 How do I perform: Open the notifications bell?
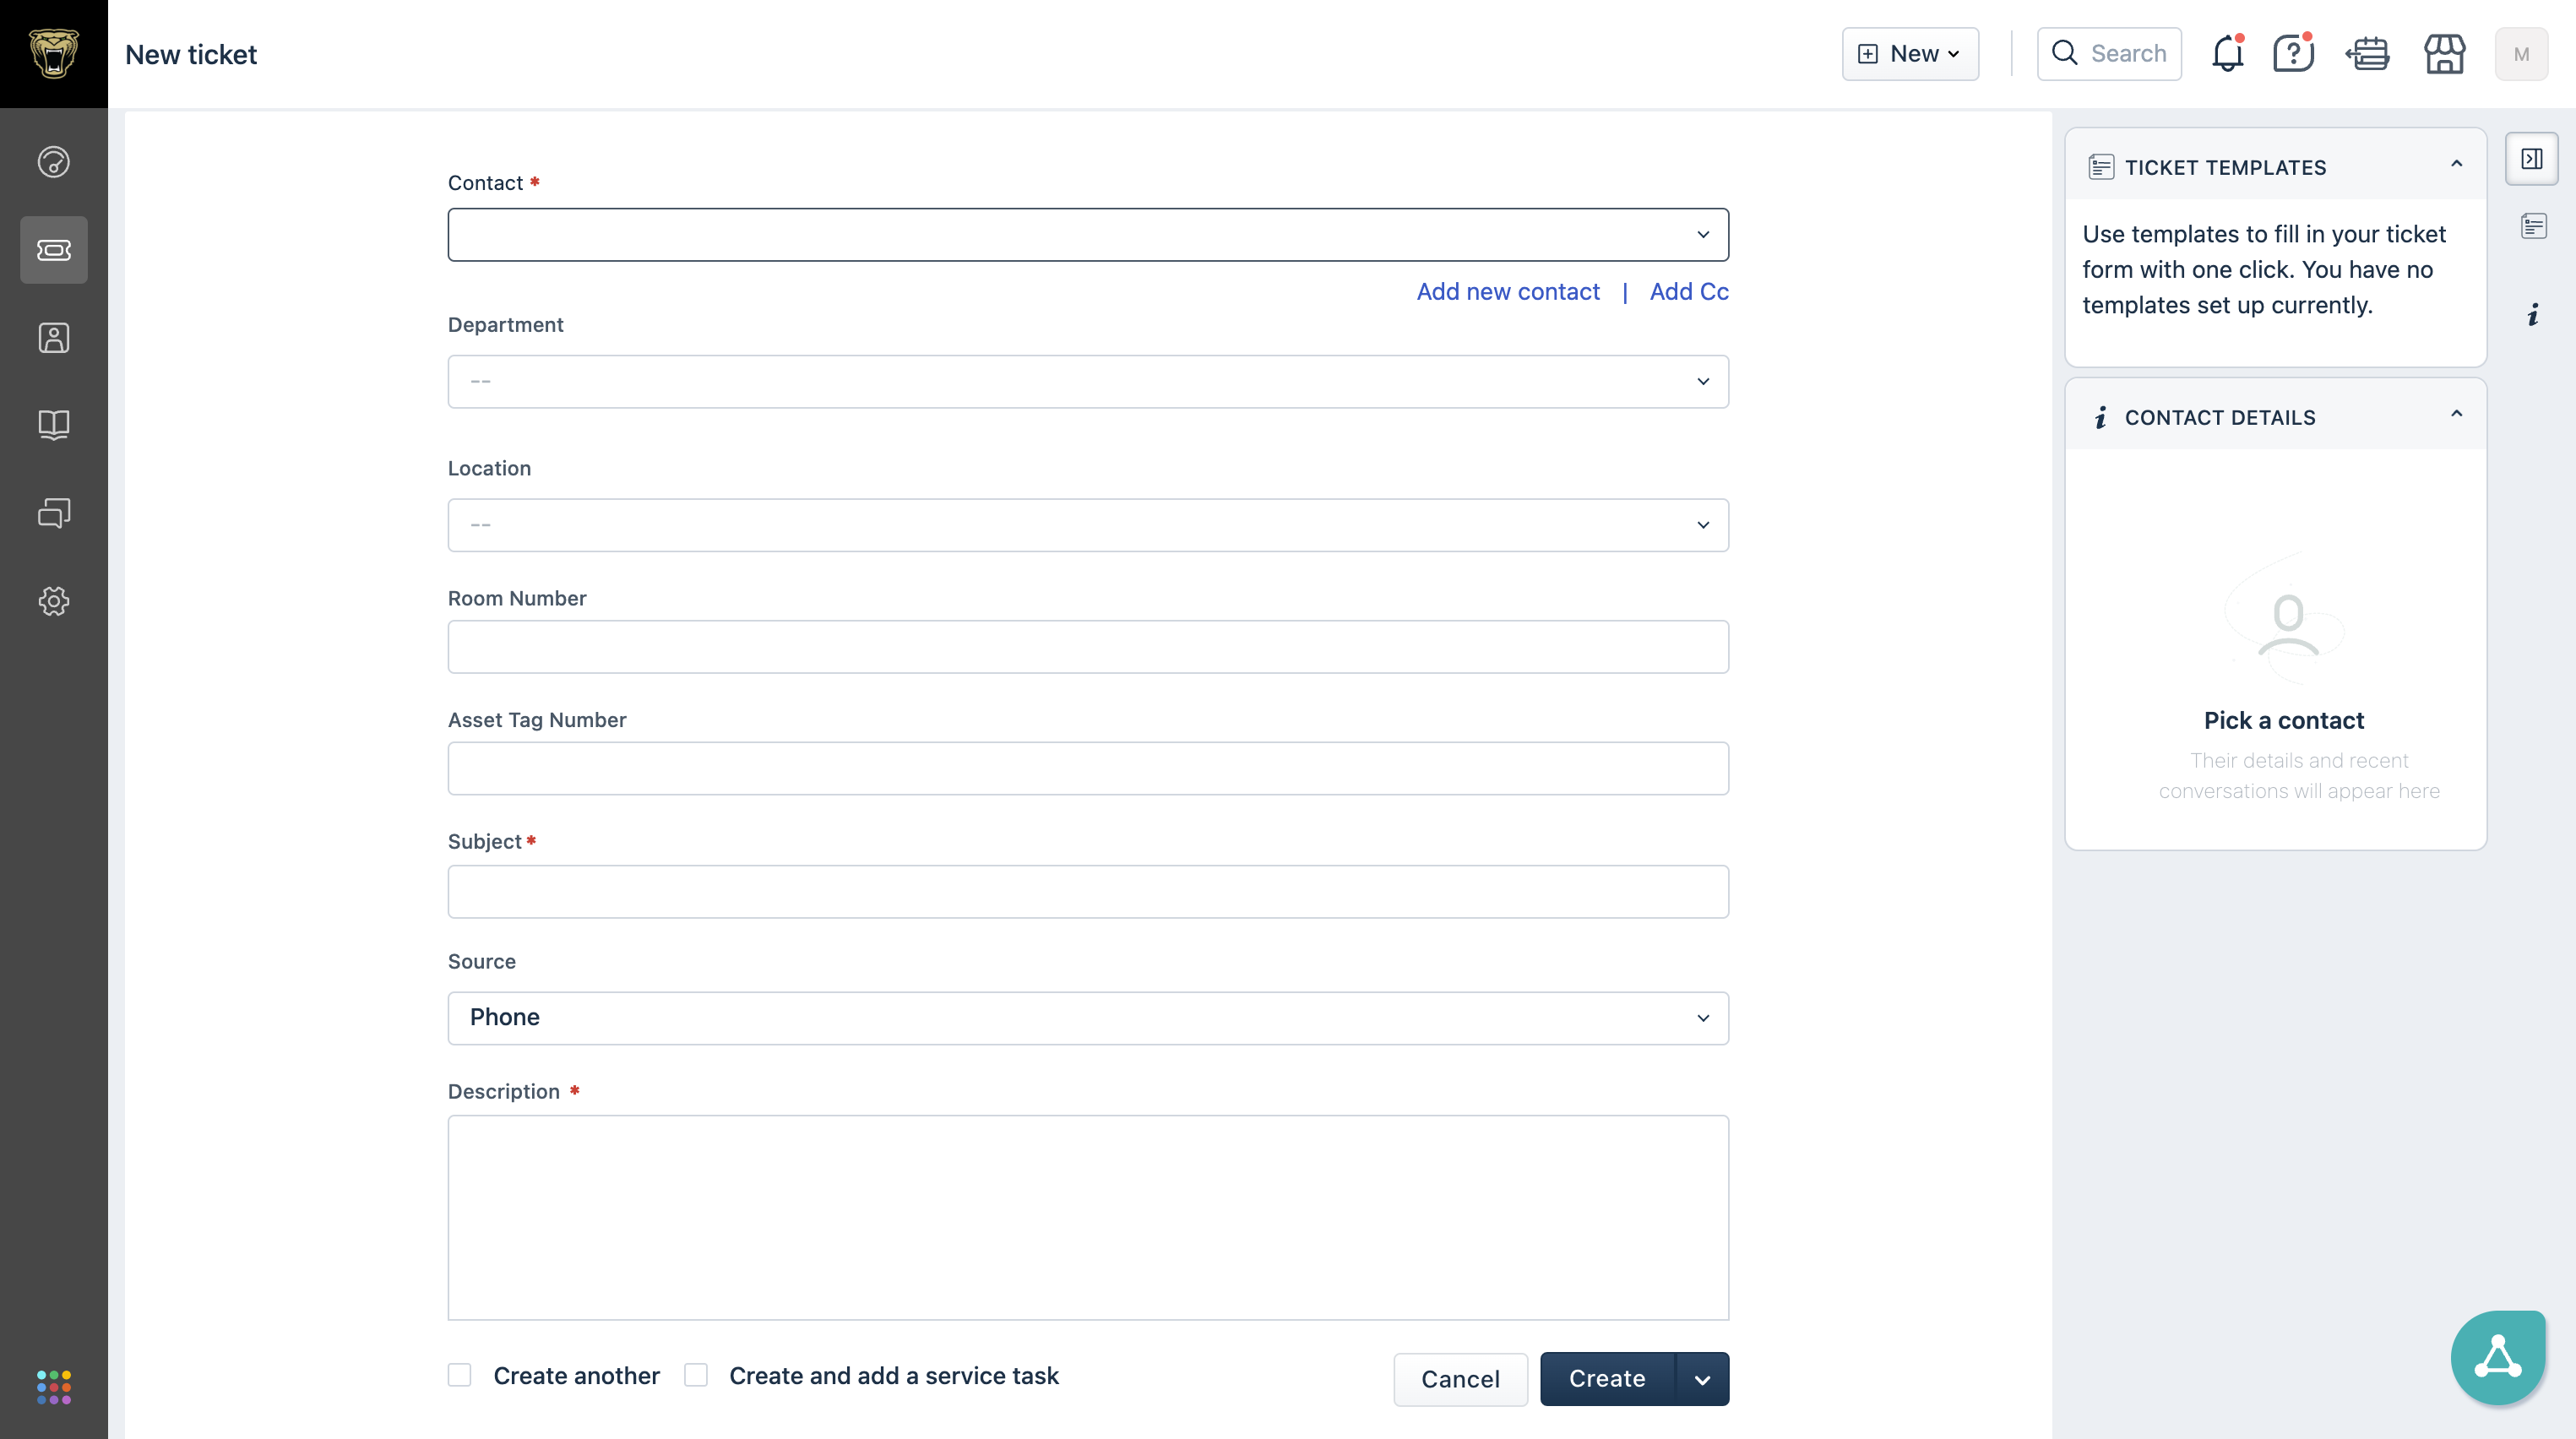[2228, 54]
